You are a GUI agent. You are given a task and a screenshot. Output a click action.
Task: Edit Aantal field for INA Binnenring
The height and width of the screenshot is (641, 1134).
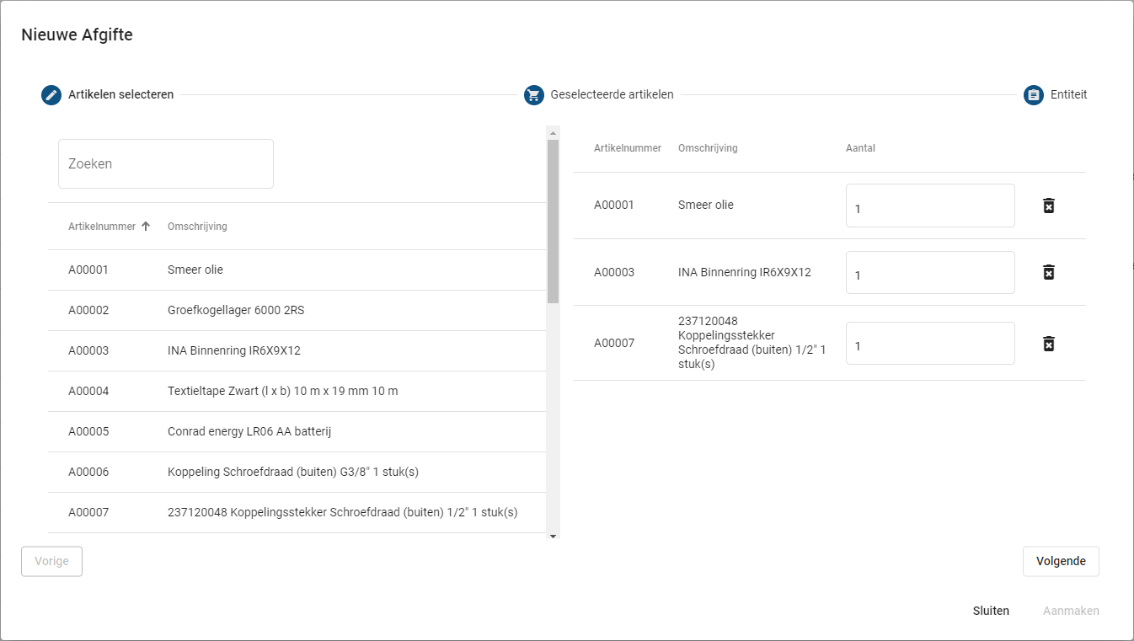click(x=929, y=273)
